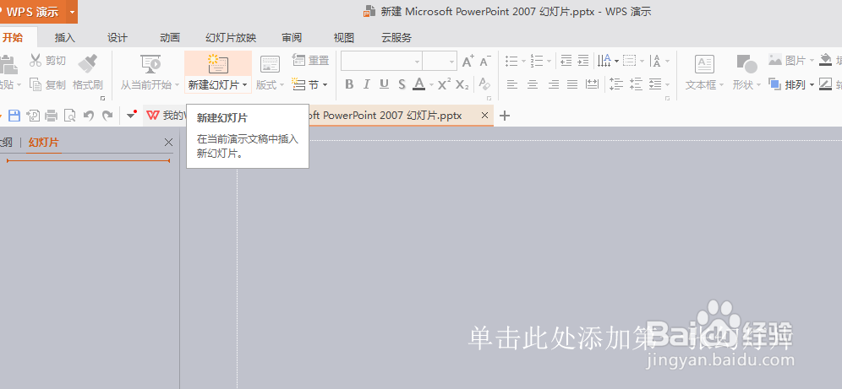Add a new document tab with plus button
Viewport: 842px width, 389px height.
(504, 116)
